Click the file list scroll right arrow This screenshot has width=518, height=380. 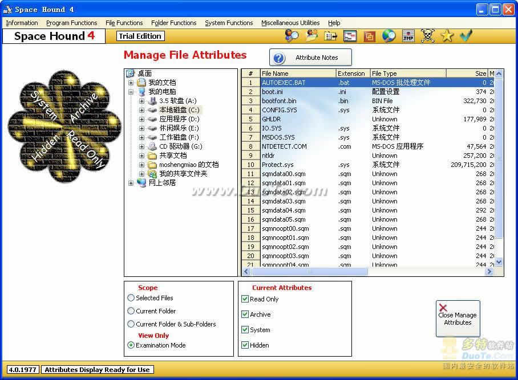click(x=489, y=272)
